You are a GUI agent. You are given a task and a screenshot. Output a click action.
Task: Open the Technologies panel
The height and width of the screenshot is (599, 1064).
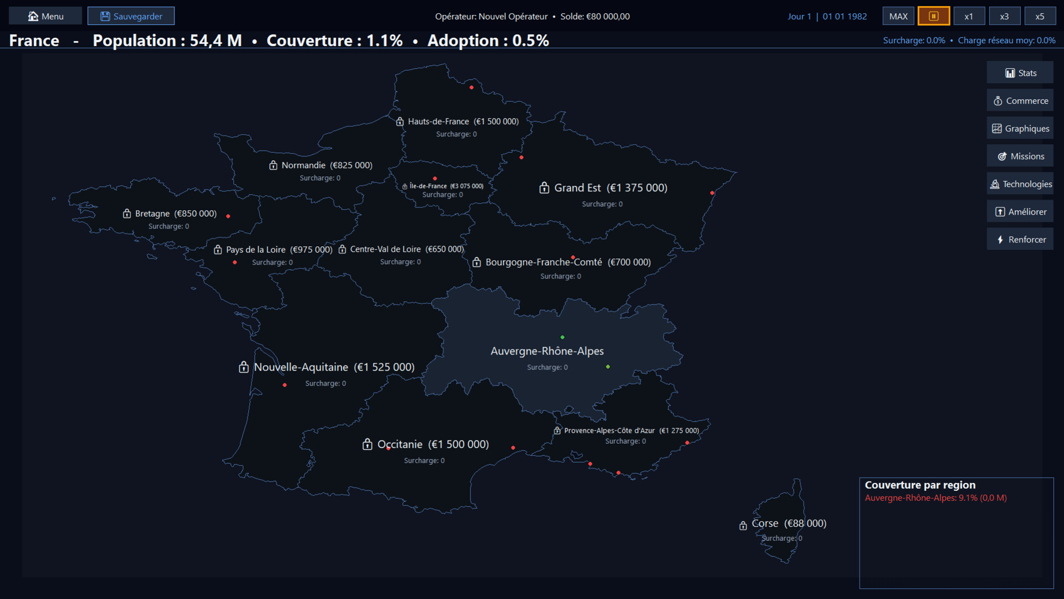click(1020, 184)
